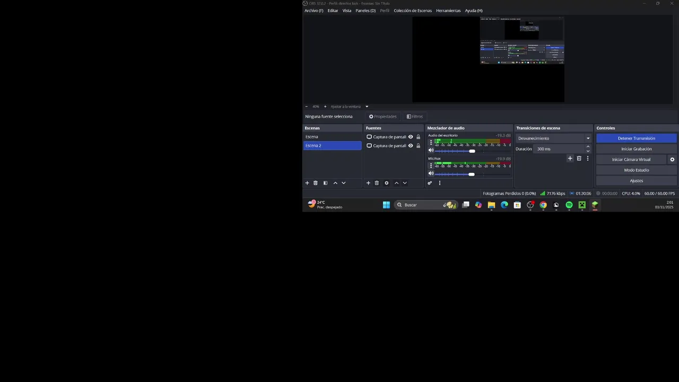This screenshot has width=679, height=382.
Task: Toggle lock of top Captura de pantall source
Action: (x=418, y=137)
